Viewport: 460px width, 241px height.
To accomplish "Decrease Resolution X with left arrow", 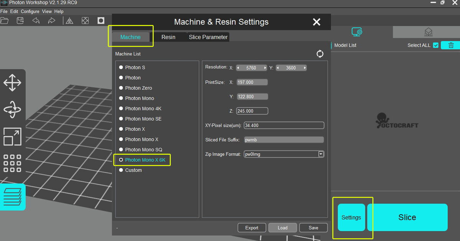I will pyautogui.click(x=238, y=68).
